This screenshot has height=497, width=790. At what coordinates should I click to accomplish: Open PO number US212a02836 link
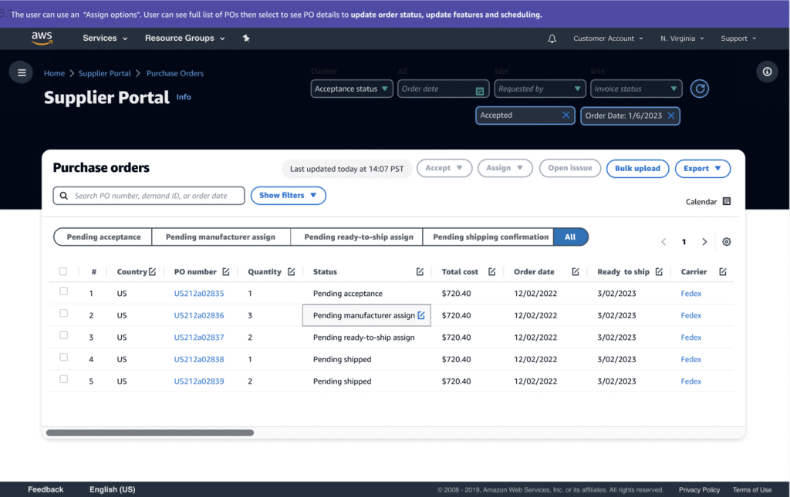pyautogui.click(x=199, y=315)
